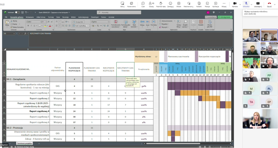Toggle the Autozapis autosave switch
The width and height of the screenshot is (278, 148).
[x=17, y=12]
